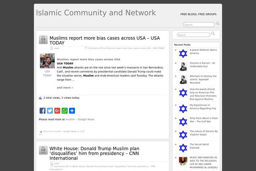
Task: Open Muslims report more bias cases post title
Action: click(105, 41)
